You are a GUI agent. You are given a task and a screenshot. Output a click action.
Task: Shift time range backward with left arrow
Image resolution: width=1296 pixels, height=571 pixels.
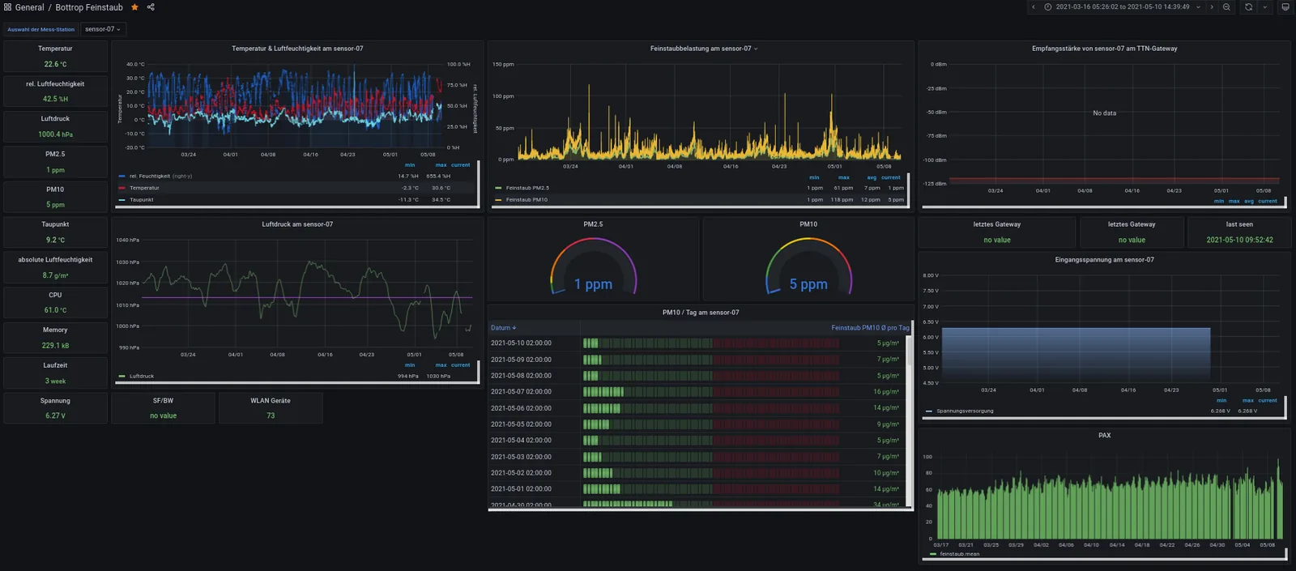pos(1034,7)
